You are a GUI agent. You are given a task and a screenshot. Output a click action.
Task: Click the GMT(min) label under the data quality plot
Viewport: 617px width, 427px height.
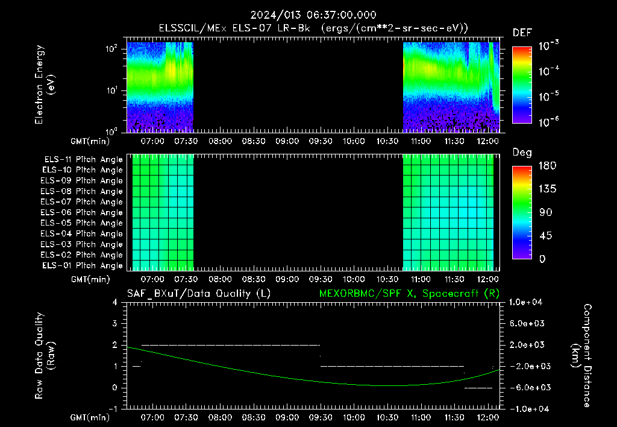pyautogui.click(x=90, y=417)
